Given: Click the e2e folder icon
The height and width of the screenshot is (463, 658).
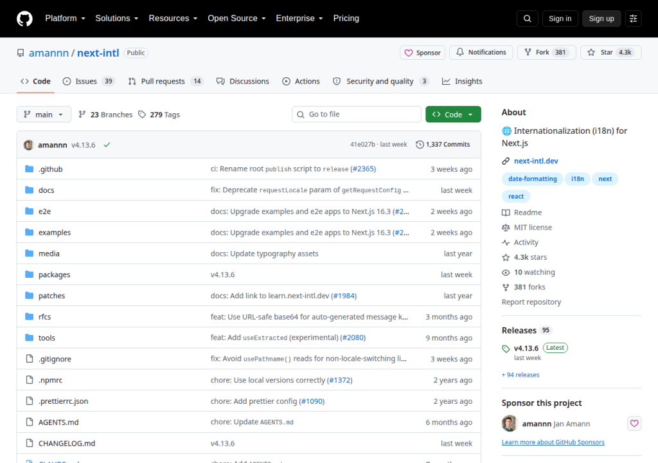Looking at the screenshot, I should (x=29, y=211).
